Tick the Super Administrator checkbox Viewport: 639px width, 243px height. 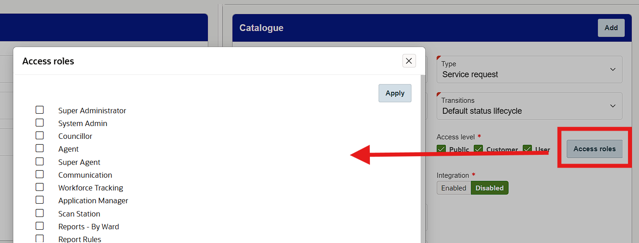click(x=40, y=110)
